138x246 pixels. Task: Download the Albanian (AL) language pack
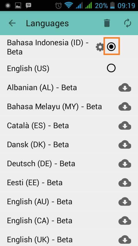click(x=125, y=88)
